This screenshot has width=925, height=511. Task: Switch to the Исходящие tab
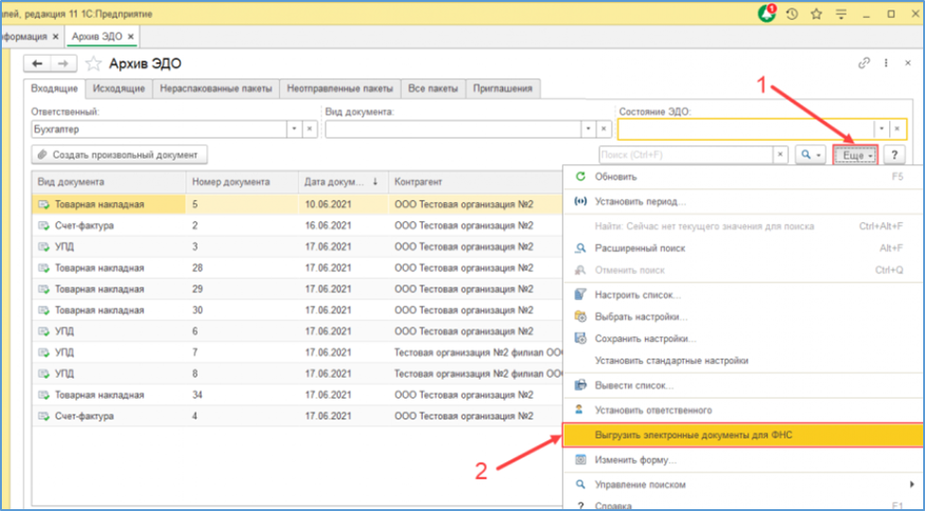pos(118,89)
